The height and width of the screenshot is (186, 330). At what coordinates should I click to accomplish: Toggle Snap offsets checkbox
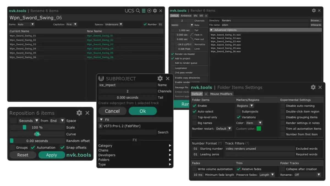tap(62, 147)
